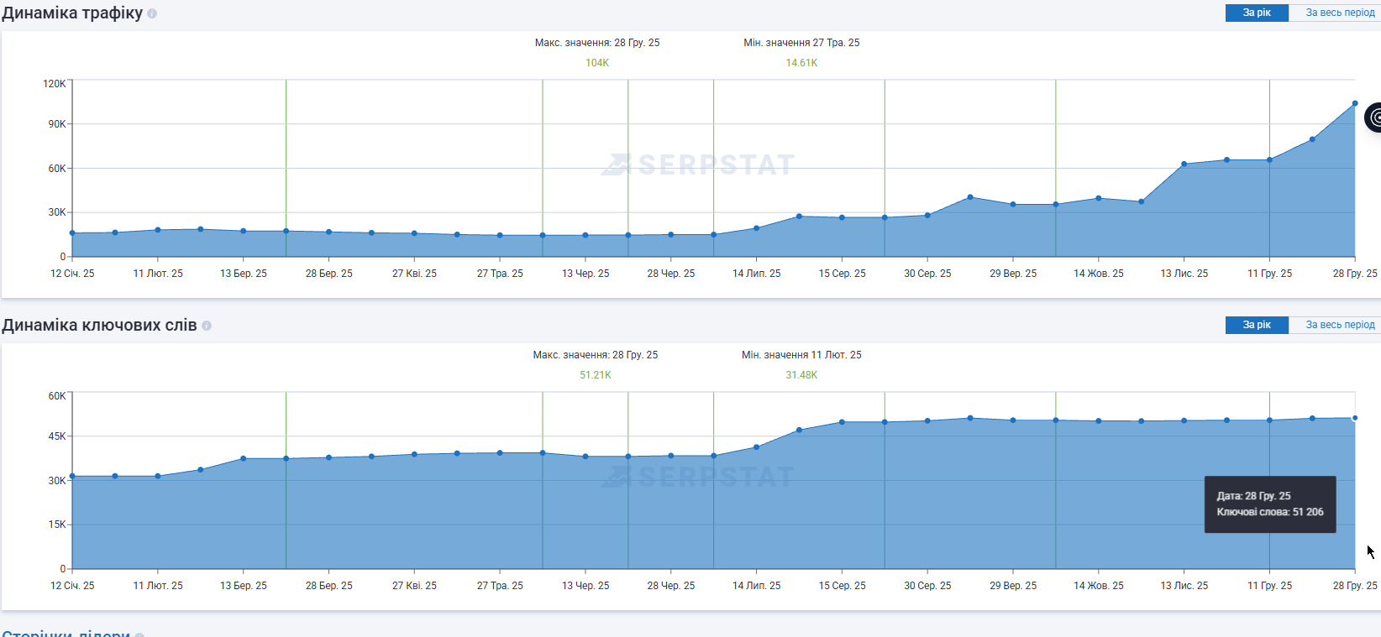Click the 30 Сер. 25 traffic point
Image resolution: width=1381 pixels, height=637 pixels.
(x=927, y=216)
